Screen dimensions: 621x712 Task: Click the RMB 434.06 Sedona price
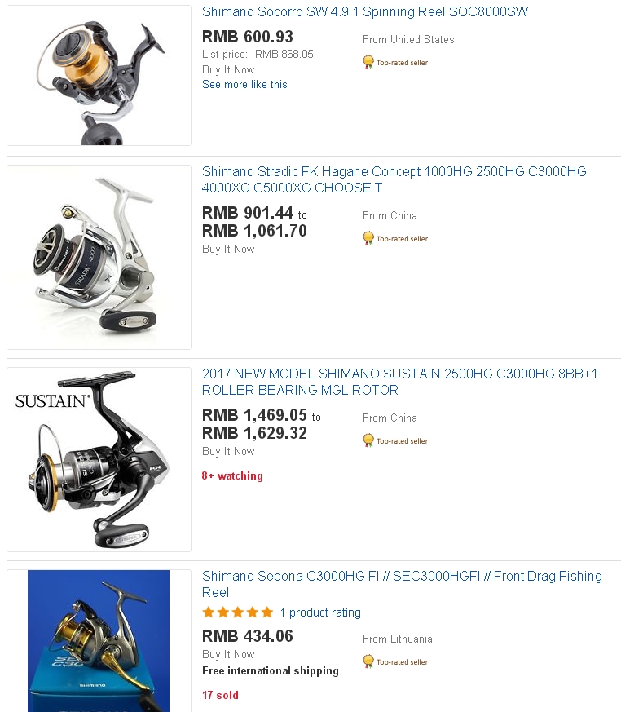point(248,635)
